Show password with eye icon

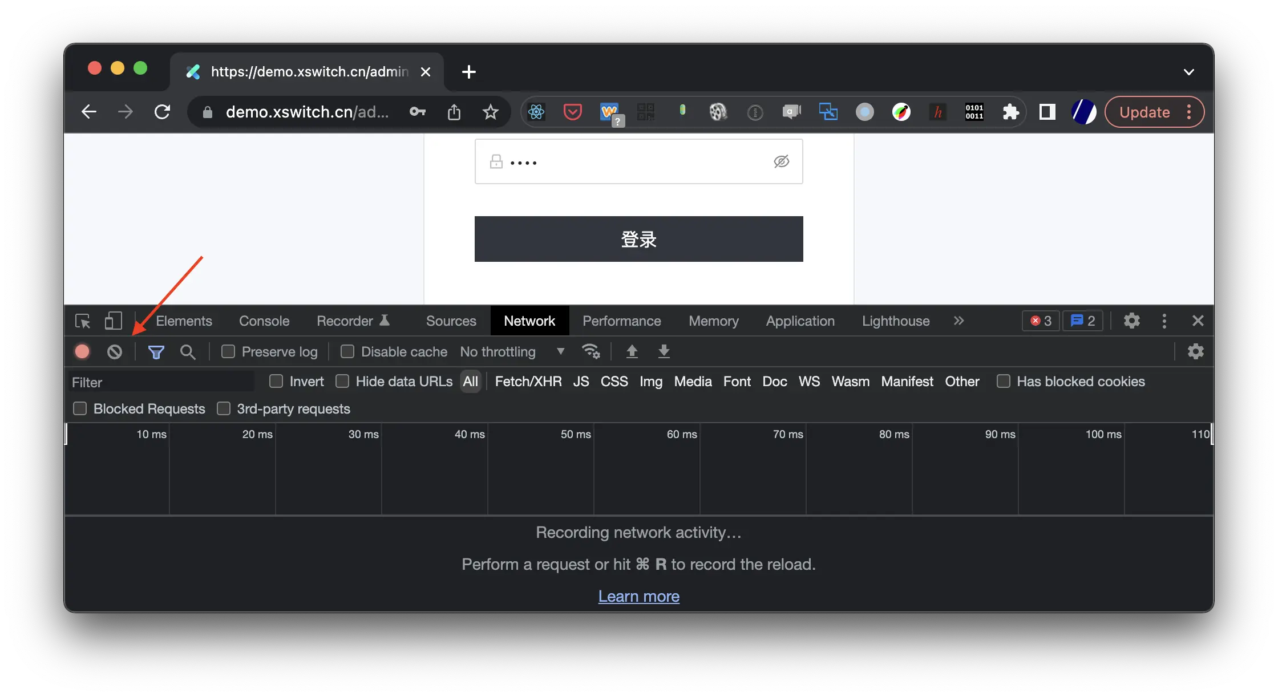[782, 161]
